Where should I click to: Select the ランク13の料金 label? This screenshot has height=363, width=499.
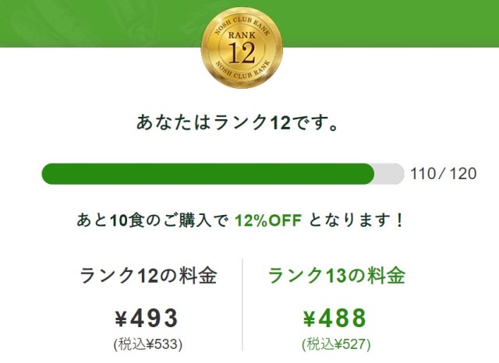click(x=337, y=275)
